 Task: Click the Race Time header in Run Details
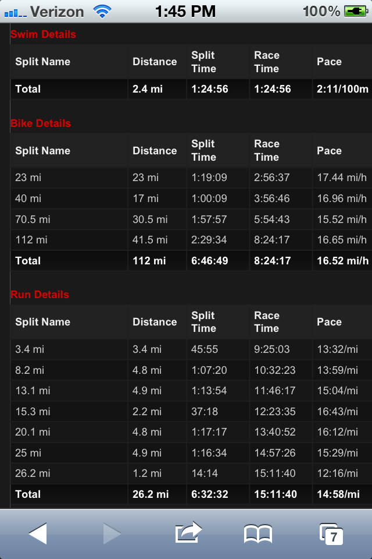[x=267, y=322]
